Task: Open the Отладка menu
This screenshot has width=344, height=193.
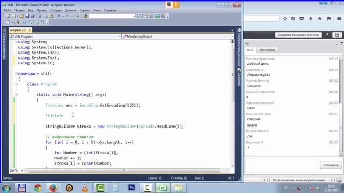Action: (x=56, y=10)
